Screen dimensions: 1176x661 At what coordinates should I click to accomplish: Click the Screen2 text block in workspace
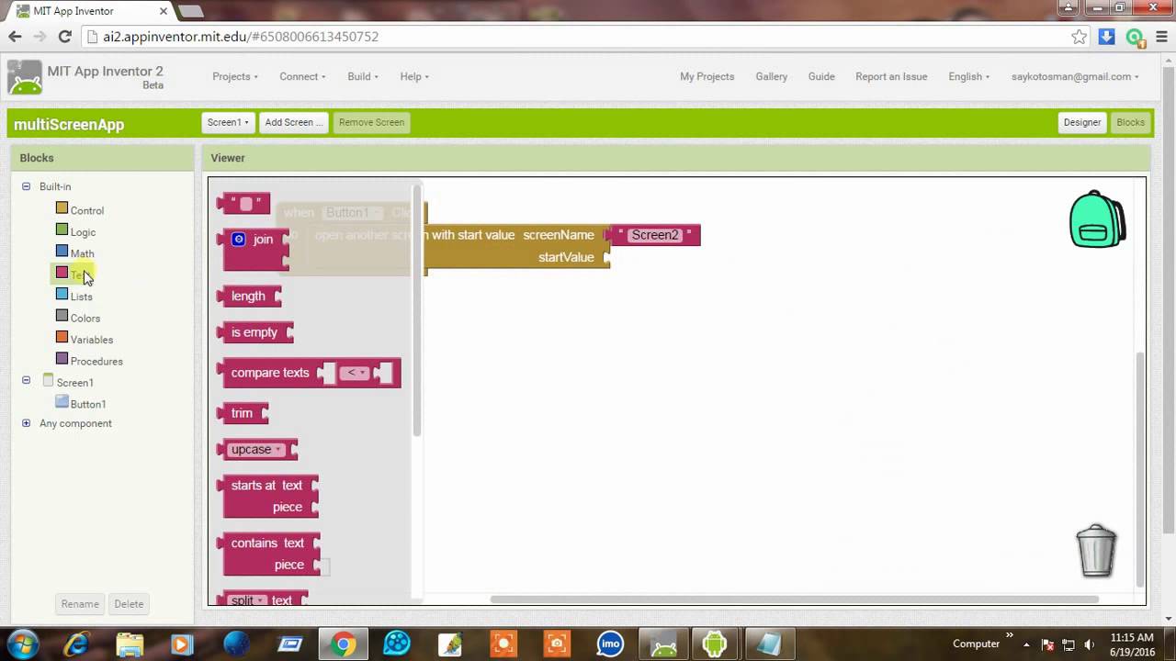(655, 235)
